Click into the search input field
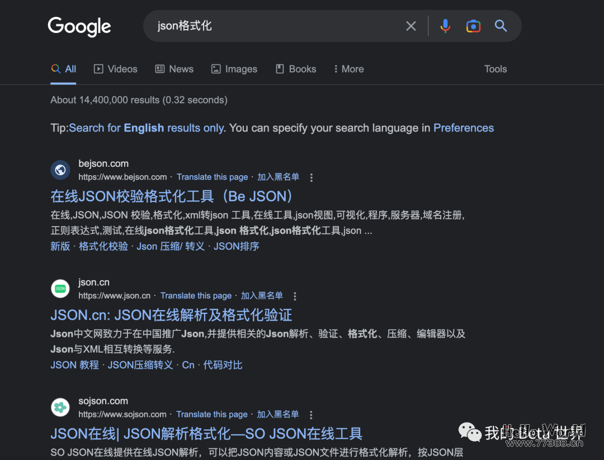The height and width of the screenshot is (460, 604). point(274,26)
